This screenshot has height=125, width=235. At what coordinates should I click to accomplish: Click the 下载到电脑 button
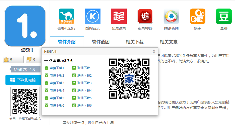23,80
